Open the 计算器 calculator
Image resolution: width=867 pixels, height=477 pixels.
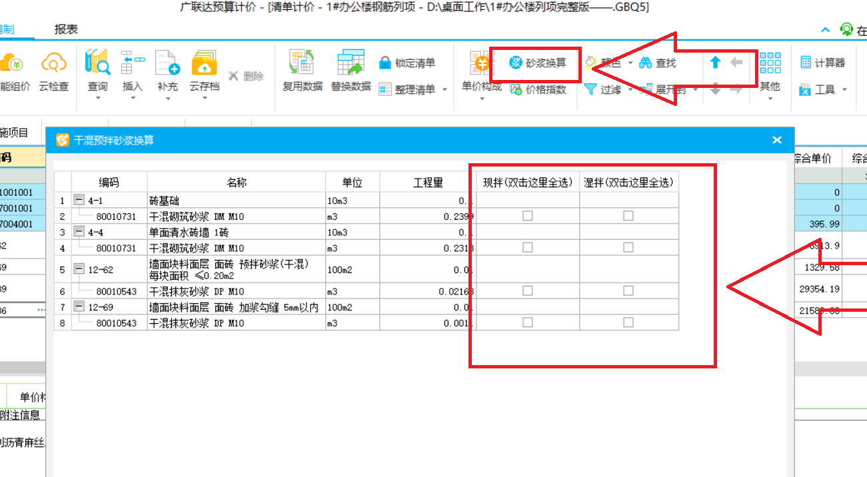tap(822, 63)
